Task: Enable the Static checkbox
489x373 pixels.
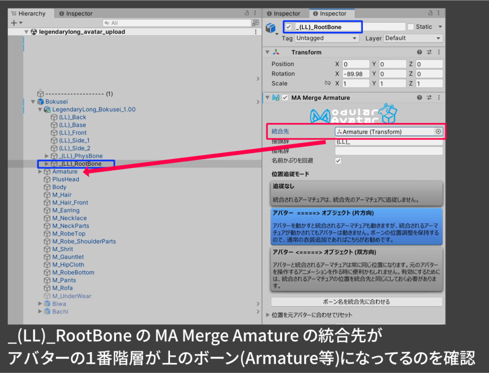Action: point(410,27)
